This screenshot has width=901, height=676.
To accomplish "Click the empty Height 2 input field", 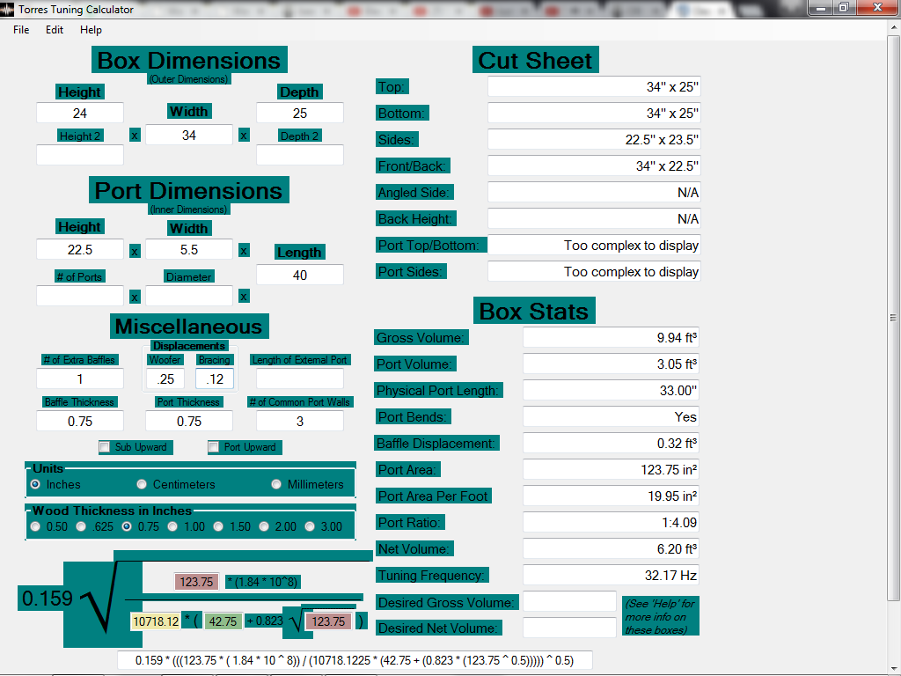I will pos(80,155).
